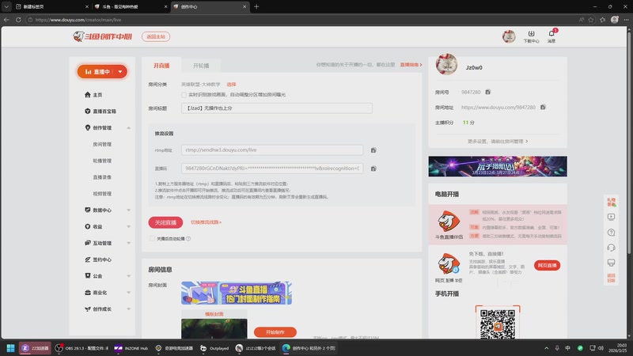The height and width of the screenshot is (356, 633).
Task: Open 视频管理 in sidebar
Action: tap(102, 194)
